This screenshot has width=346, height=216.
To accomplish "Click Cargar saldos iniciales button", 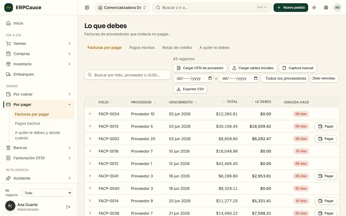I will 253,68.
